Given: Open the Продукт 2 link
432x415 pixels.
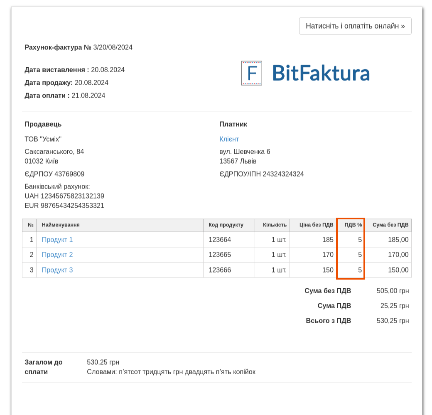Looking at the screenshot, I should click(57, 255).
